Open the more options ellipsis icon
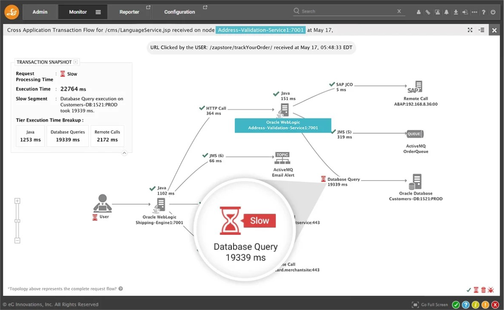 [475, 12]
